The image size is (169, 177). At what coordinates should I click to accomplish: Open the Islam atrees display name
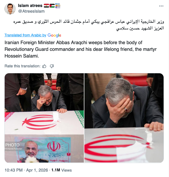tap(30, 5)
